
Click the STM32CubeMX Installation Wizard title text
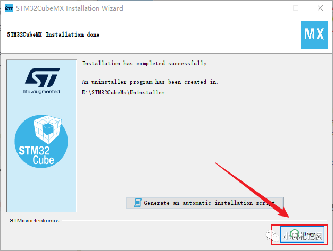pyautogui.click(x=70, y=8)
